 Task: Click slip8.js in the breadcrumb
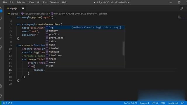pyautogui.click(x=14, y=14)
